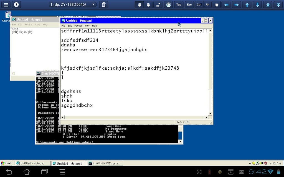The image size is (284, 177).
Task: Open the Edit menu in the front Notepad
Action: pyautogui.click(x=70, y=26)
